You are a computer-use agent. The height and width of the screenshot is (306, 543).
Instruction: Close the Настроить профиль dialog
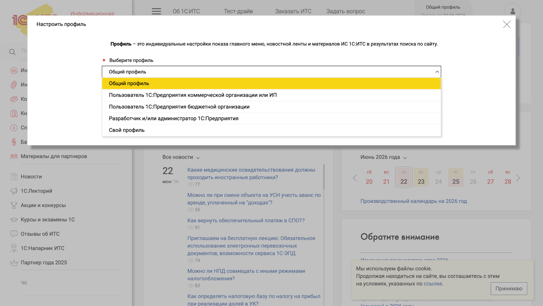tap(507, 24)
